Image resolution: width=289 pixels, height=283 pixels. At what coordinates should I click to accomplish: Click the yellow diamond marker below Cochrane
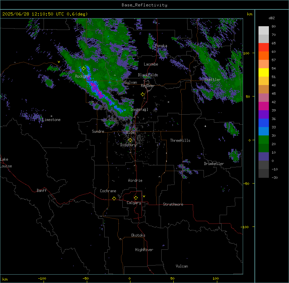[114, 198]
